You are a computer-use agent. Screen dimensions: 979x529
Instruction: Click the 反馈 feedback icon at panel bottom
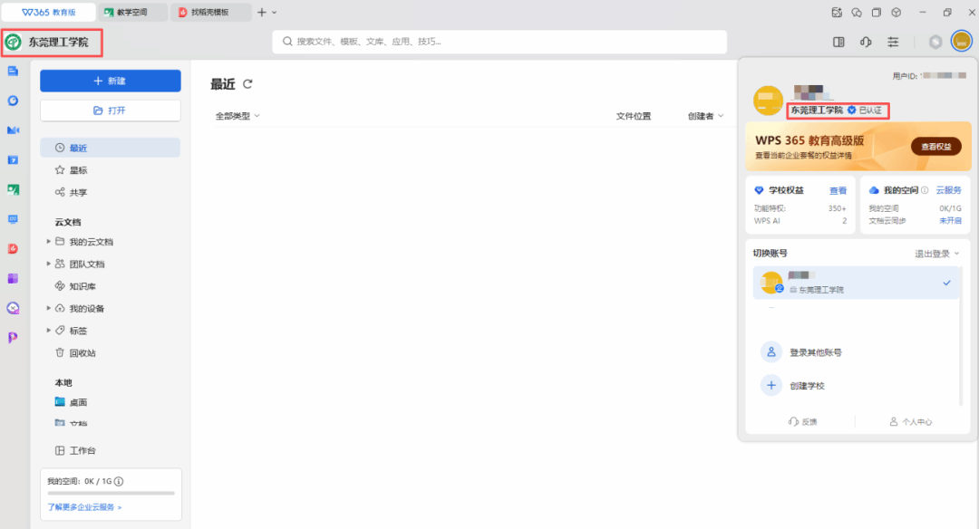(802, 422)
